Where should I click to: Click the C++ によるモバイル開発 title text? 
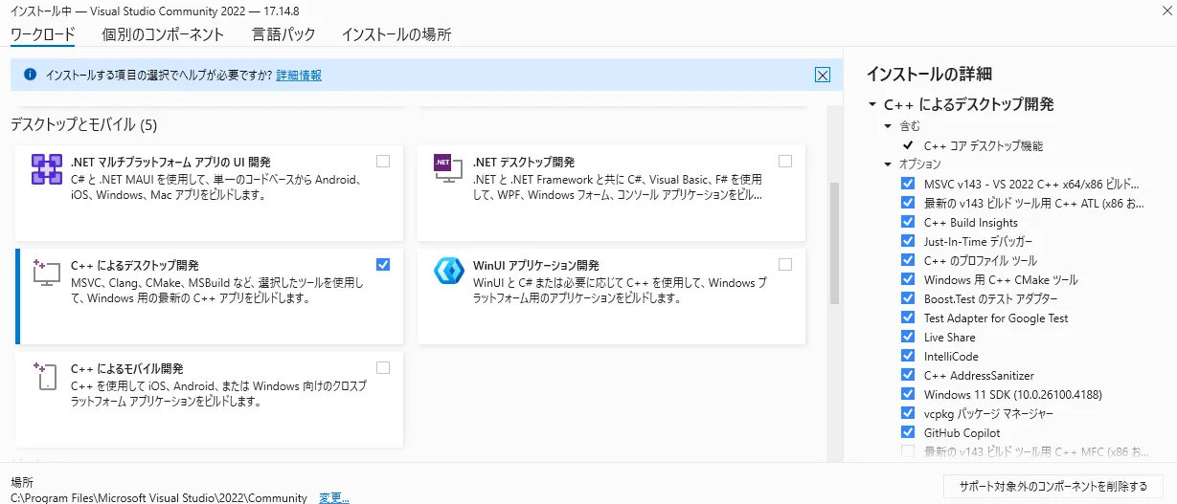pos(127,368)
